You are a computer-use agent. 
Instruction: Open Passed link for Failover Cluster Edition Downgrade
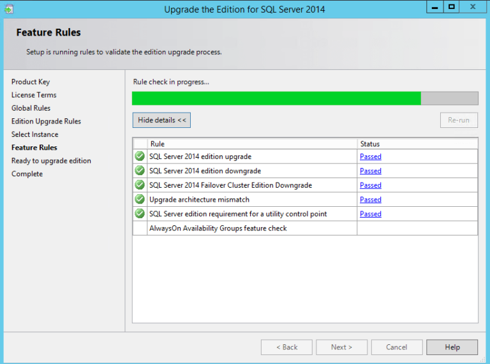[x=371, y=185]
